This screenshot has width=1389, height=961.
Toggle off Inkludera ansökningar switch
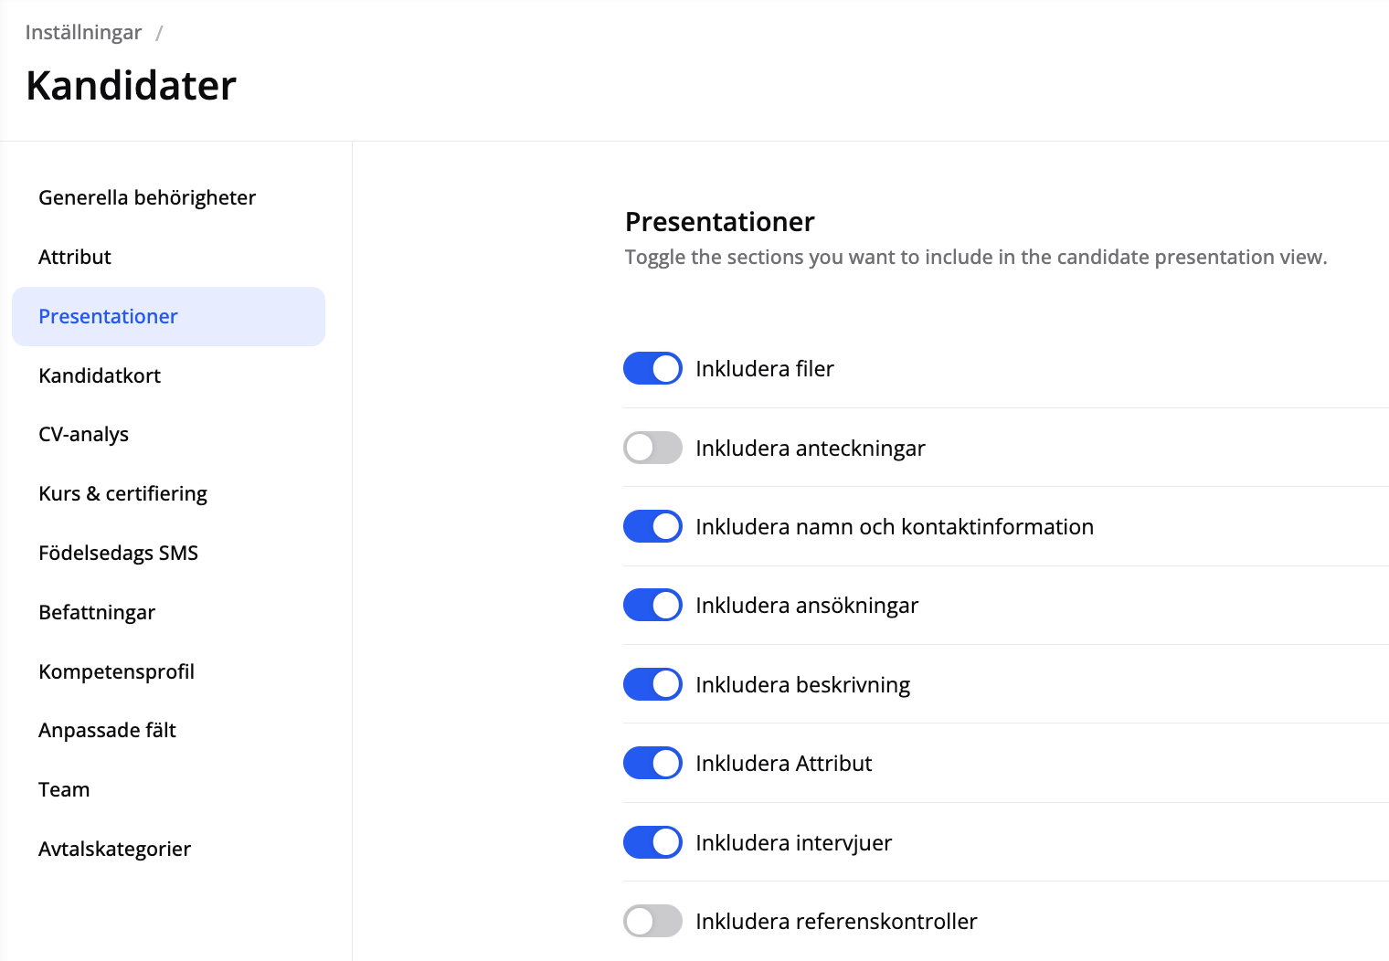[x=652, y=605]
